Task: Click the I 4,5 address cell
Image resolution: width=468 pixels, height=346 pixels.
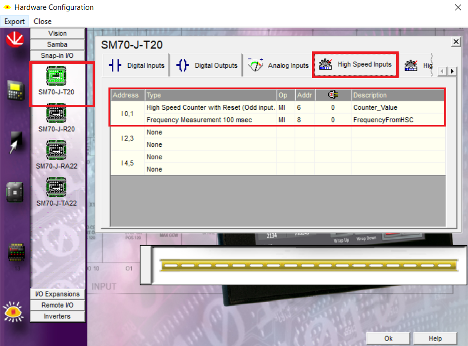Action: 127,163
